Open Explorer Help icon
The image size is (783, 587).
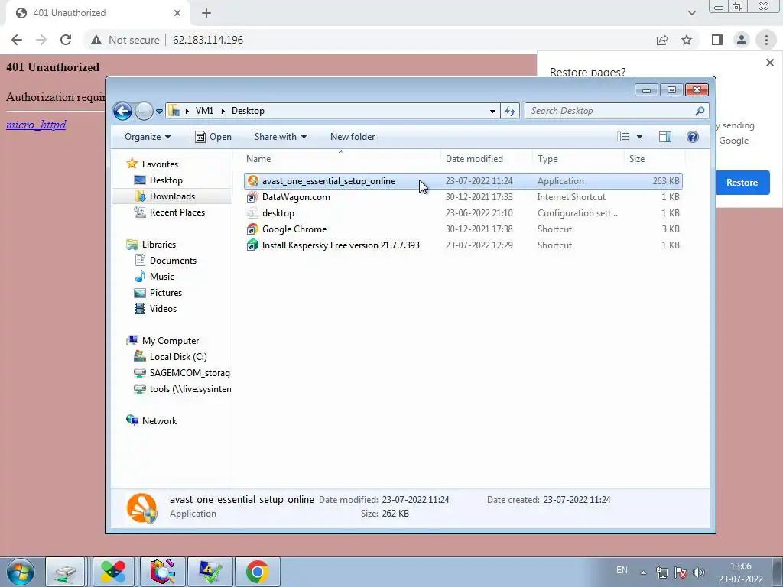(x=693, y=137)
